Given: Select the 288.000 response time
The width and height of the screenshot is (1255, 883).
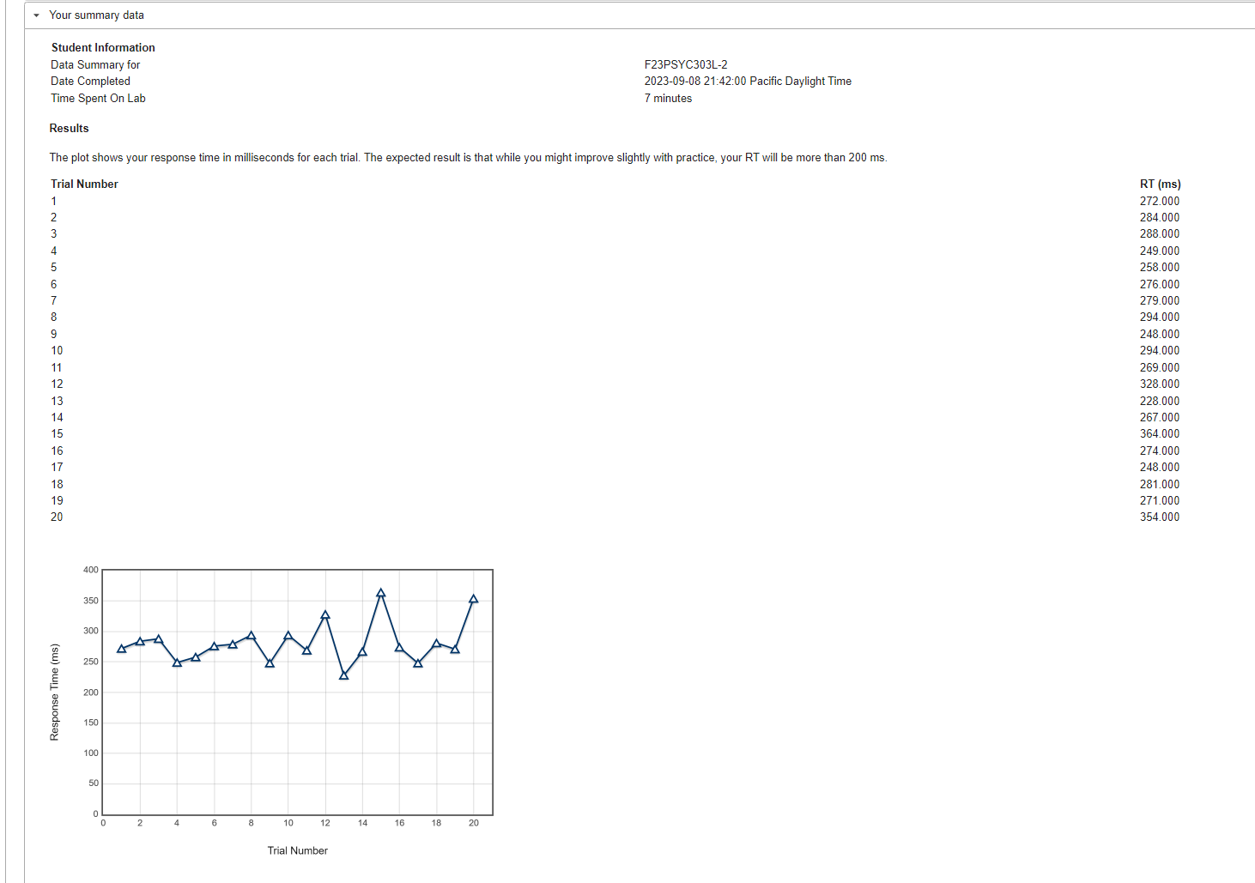Looking at the screenshot, I should (1159, 234).
